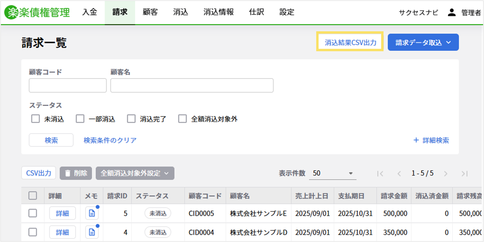
Task: Jump to first page arrow icon
Action: 380,174
